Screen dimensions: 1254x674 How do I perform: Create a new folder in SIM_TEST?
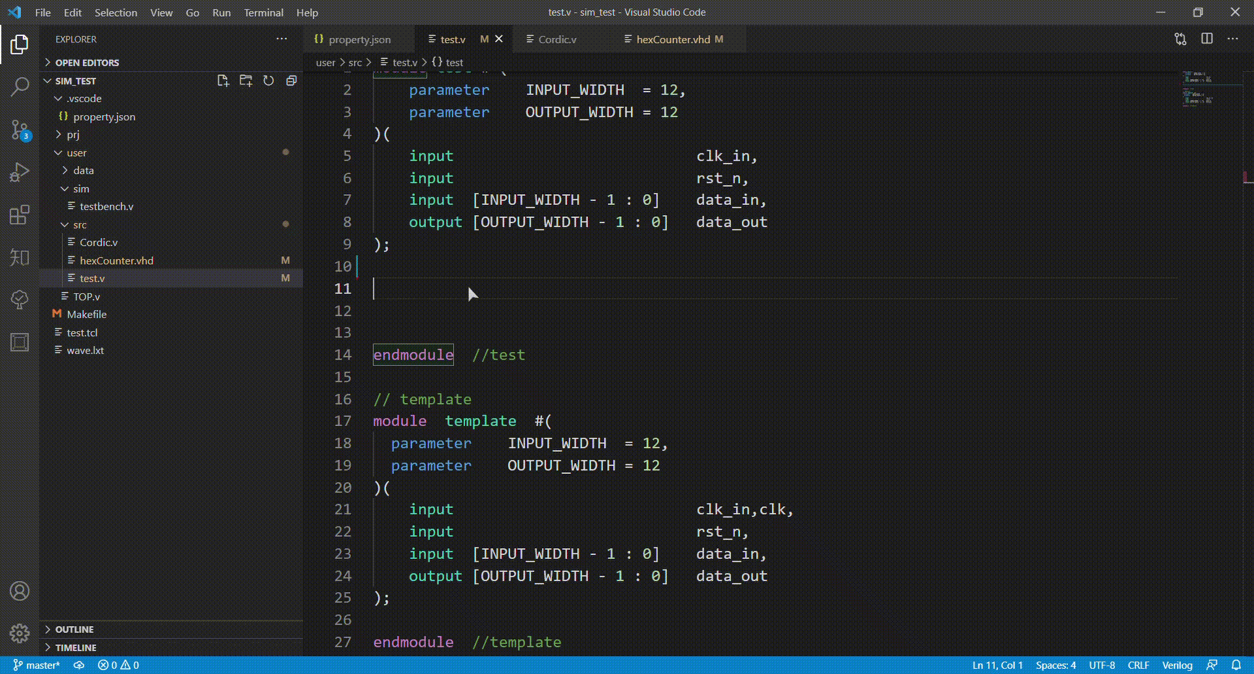point(246,81)
